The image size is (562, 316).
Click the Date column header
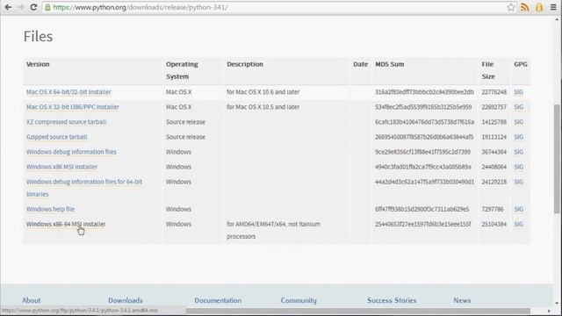click(x=361, y=64)
